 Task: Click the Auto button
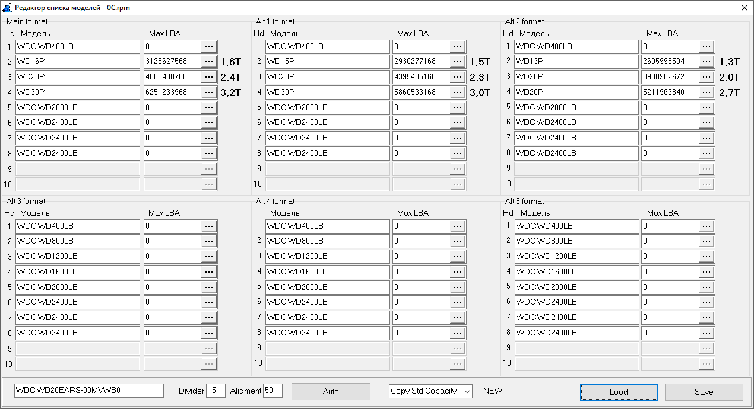click(331, 391)
